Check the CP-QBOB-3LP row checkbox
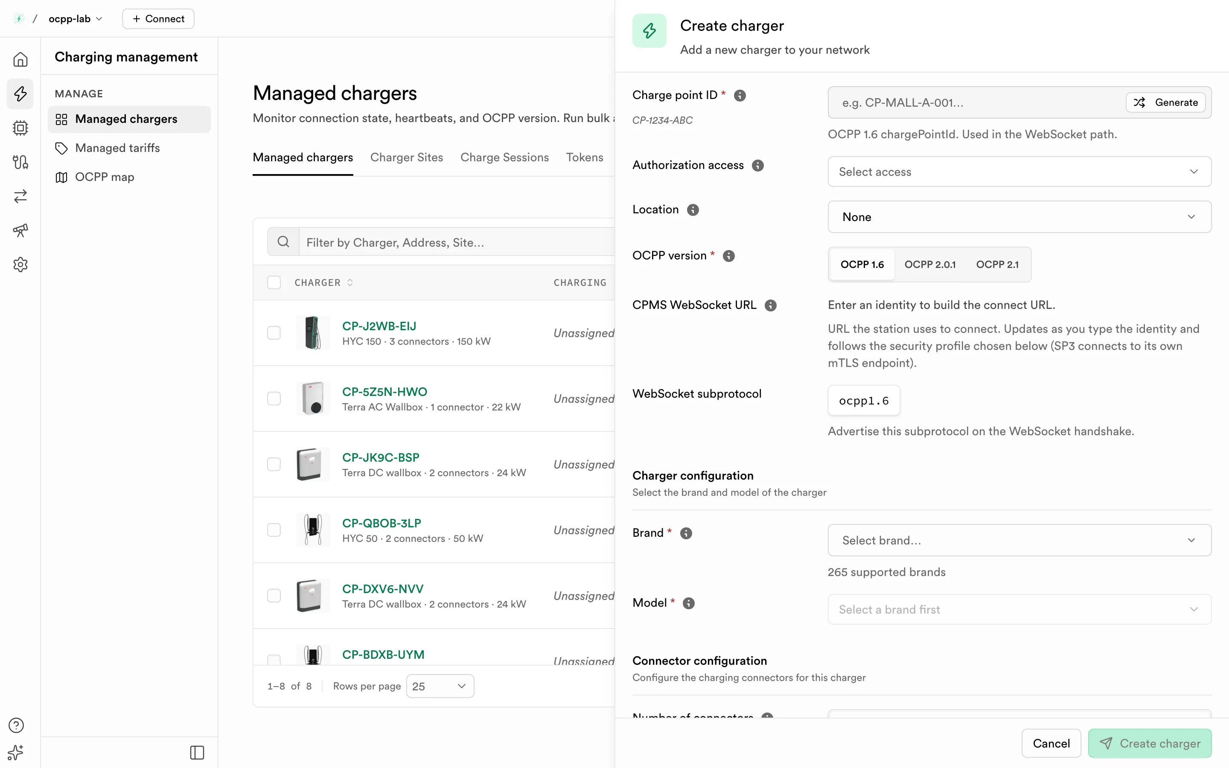Viewport: 1229px width, 768px height. point(274,530)
